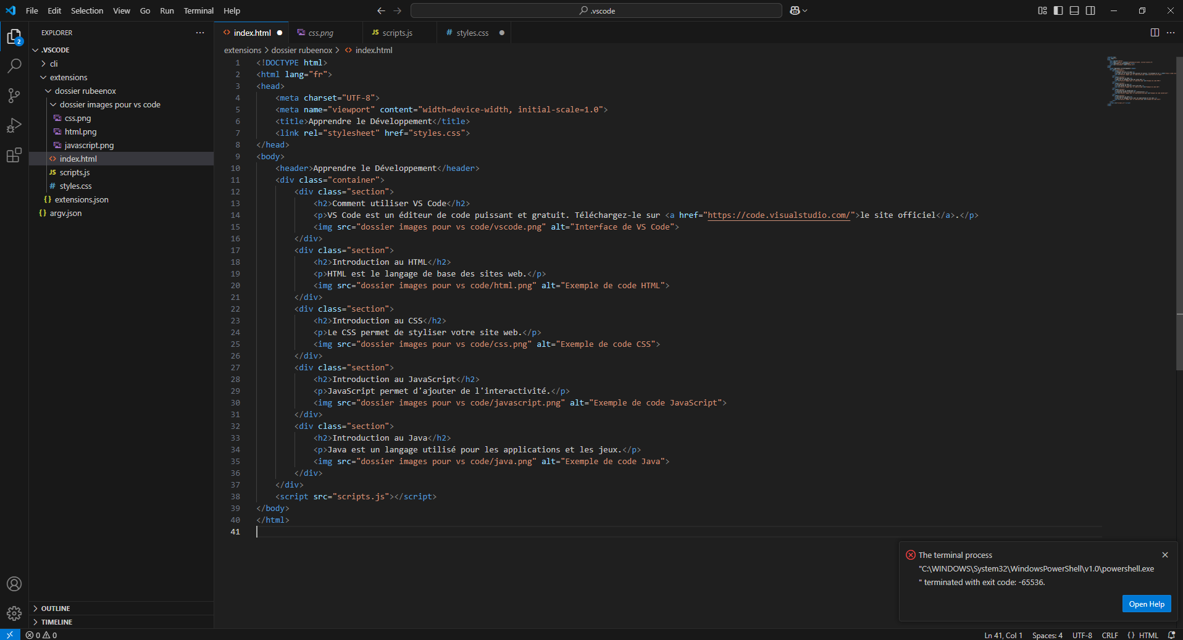Close the error notification with X
Image resolution: width=1183 pixels, height=640 pixels.
pos(1165,555)
